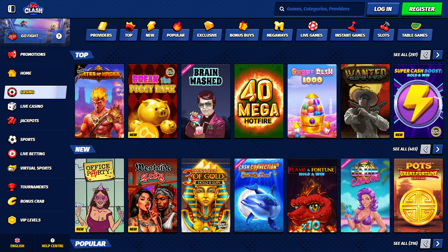The image size is (448, 252).
Task: Open the Tournaments section from sidebar
Action: point(34,187)
